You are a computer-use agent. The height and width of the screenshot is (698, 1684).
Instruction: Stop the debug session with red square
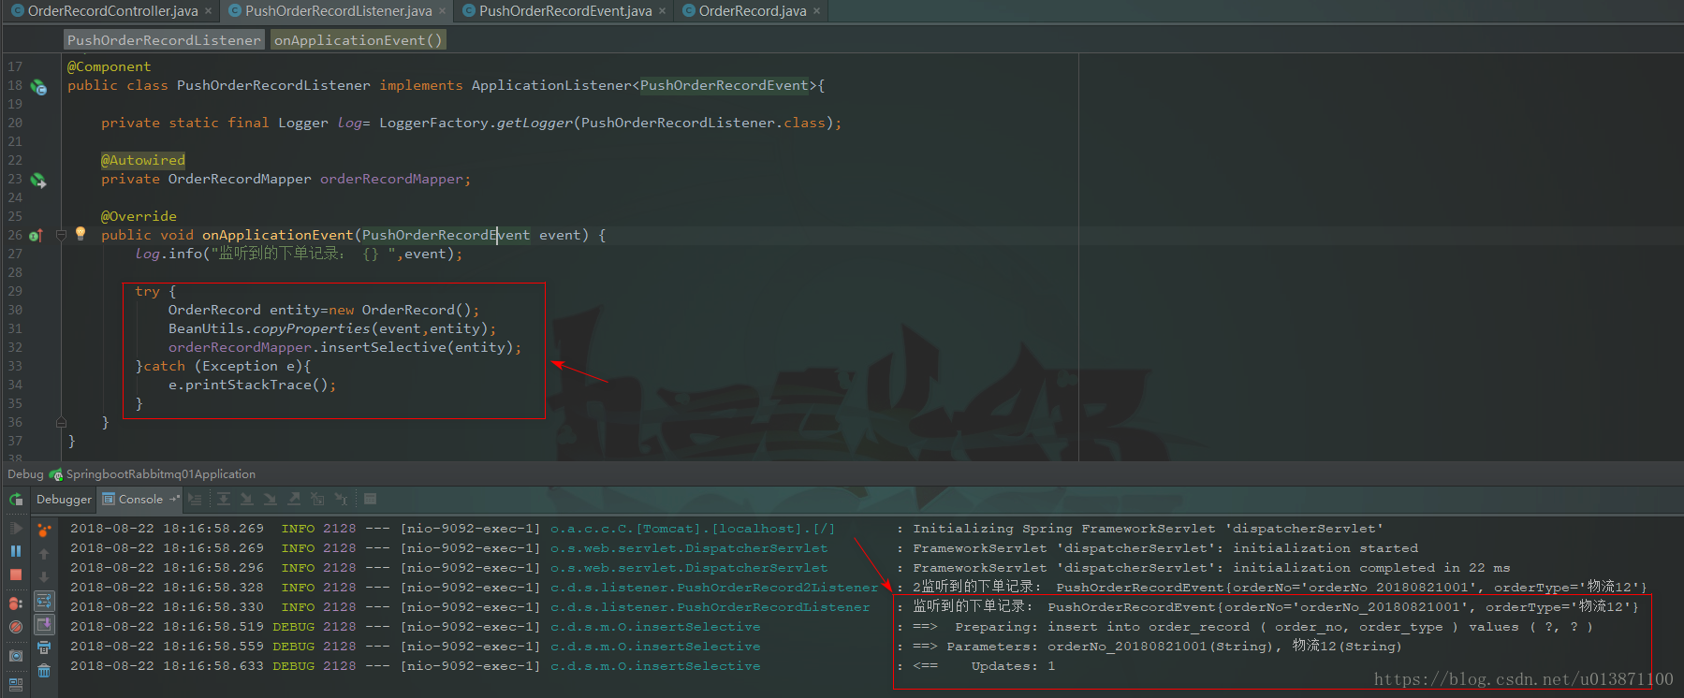pyautogui.click(x=16, y=574)
